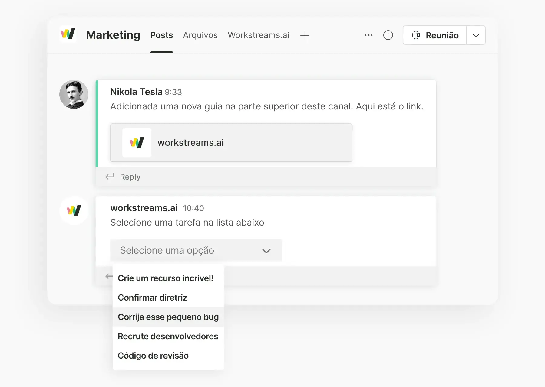This screenshot has width=545, height=387.
Task: Pick 'Recrute desenvolvedores' task option
Action: [x=168, y=336]
